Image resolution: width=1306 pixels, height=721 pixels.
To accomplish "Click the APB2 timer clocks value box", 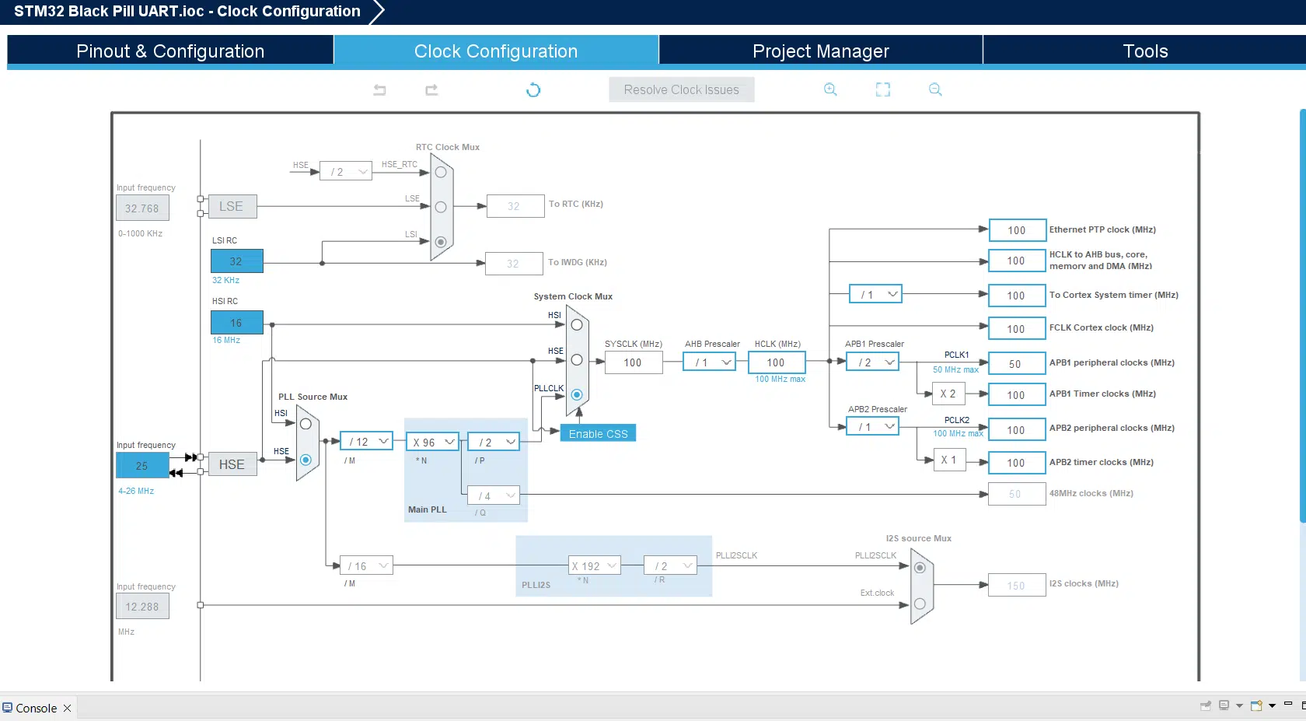I will coord(1017,462).
